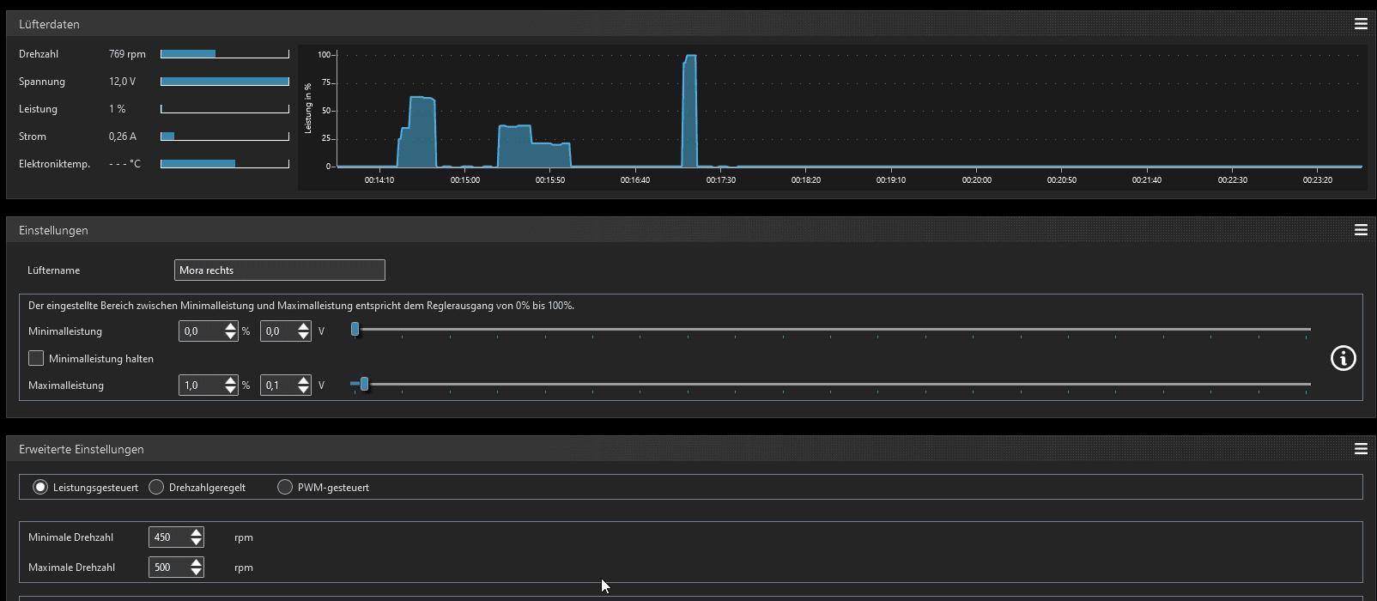
Task: Click the Leistung value 1 %
Action: (x=118, y=109)
